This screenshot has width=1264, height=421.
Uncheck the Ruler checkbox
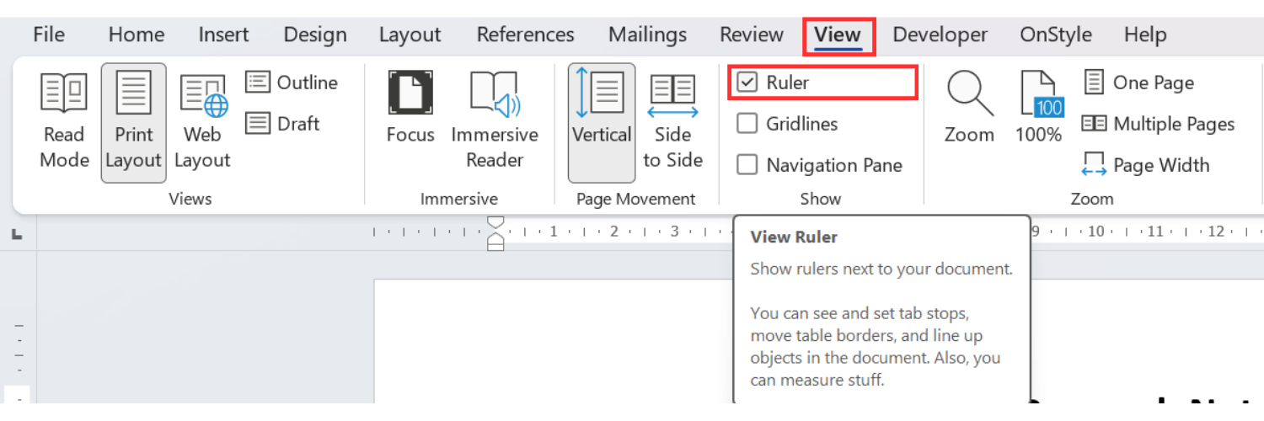[747, 83]
